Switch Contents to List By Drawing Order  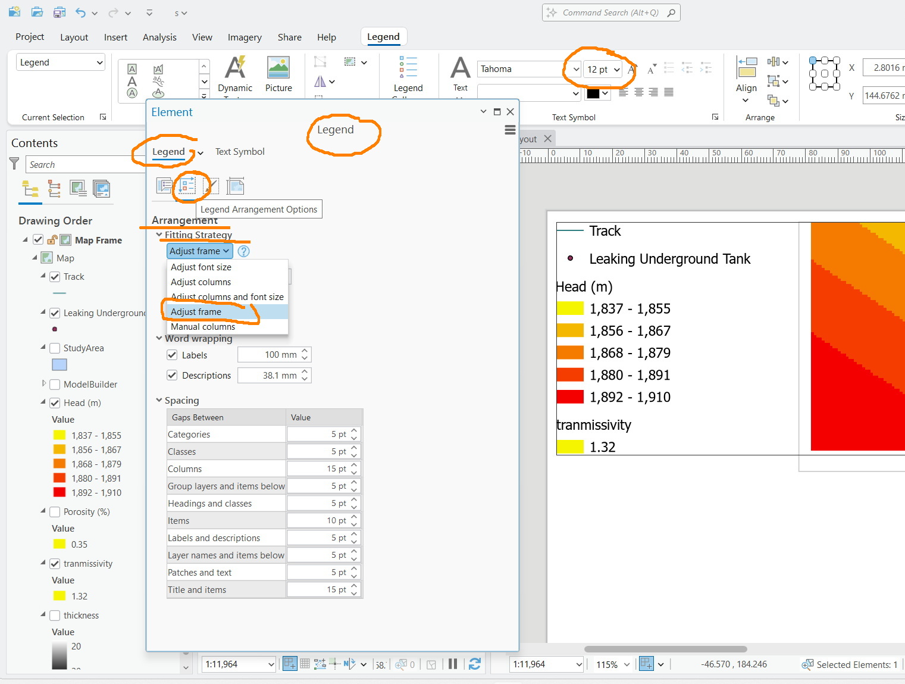click(x=30, y=189)
